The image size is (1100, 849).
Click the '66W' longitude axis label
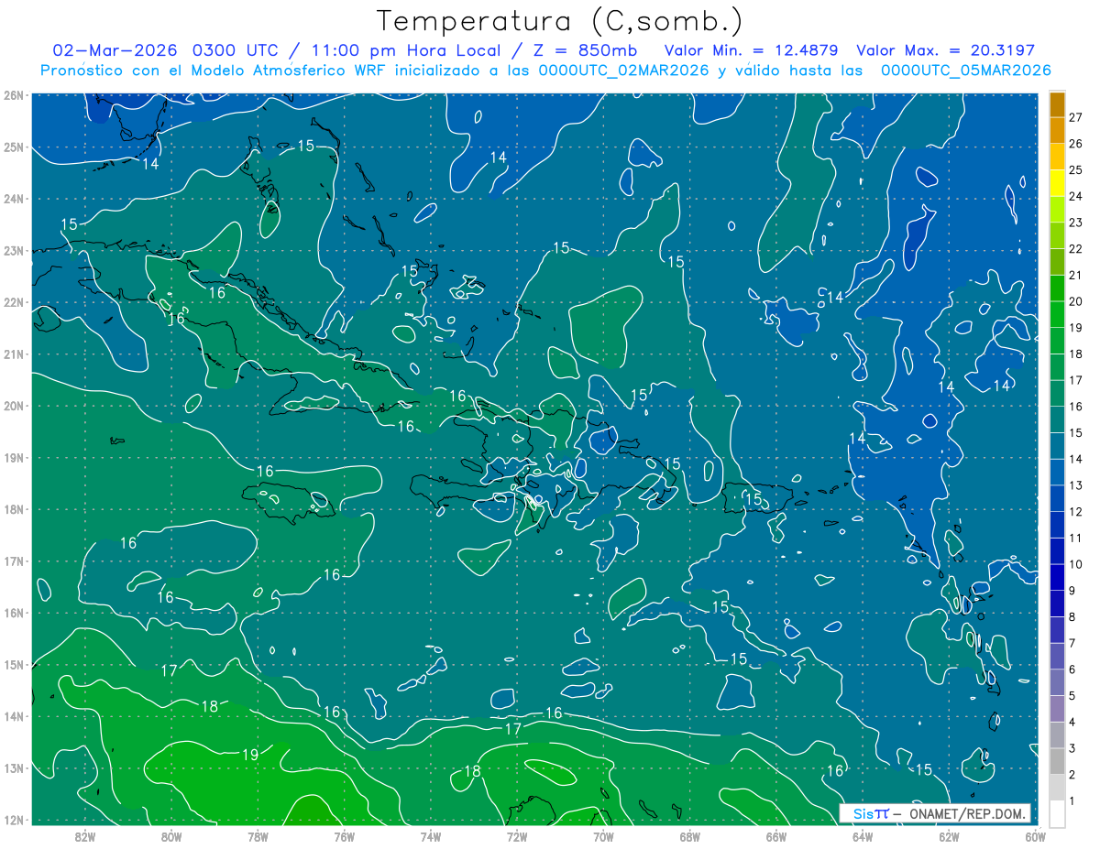point(775,836)
